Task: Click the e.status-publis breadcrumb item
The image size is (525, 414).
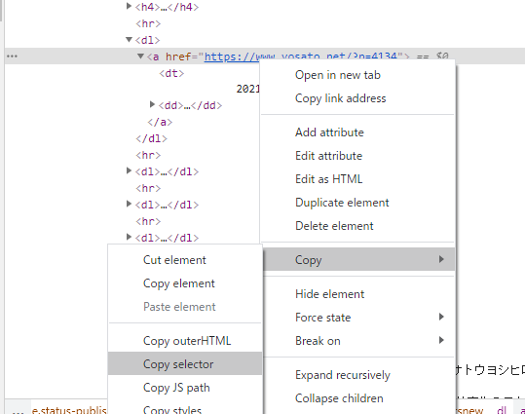Action: pyautogui.click(x=69, y=410)
